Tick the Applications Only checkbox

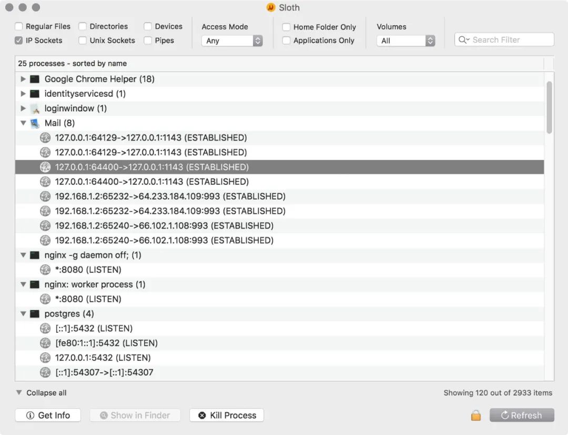click(x=286, y=40)
